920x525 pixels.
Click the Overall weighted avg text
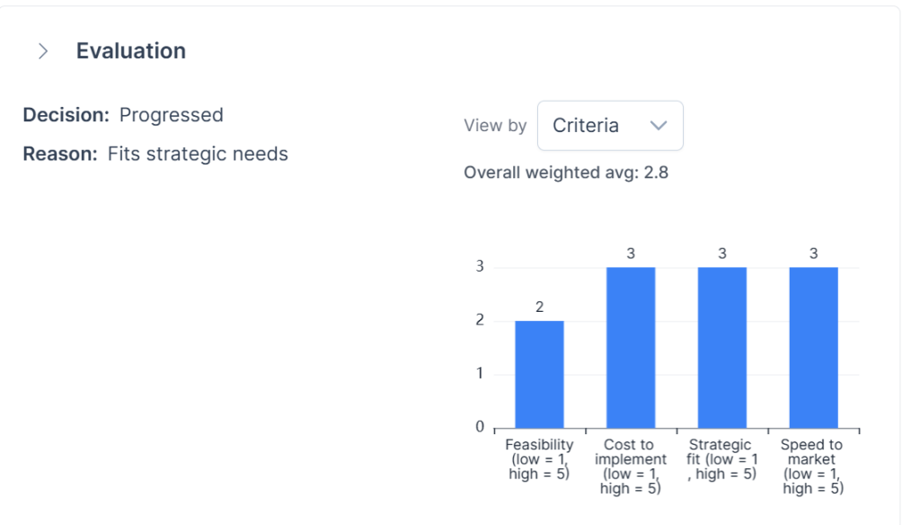click(566, 173)
